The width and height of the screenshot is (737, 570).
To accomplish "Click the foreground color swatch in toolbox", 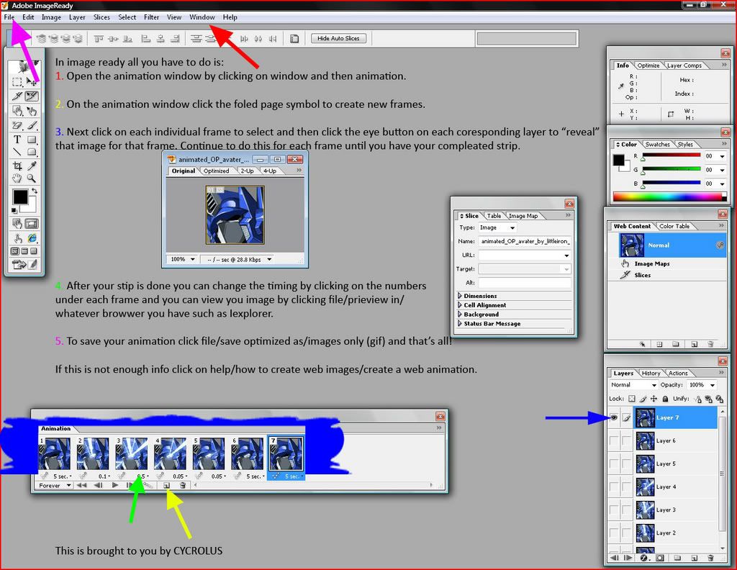I will [19, 197].
